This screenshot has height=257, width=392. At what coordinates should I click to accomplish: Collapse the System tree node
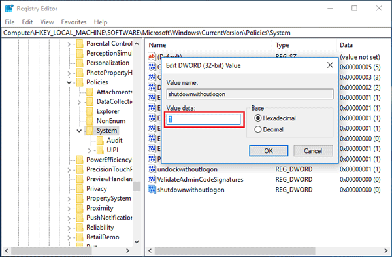pyautogui.click(x=79, y=131)
